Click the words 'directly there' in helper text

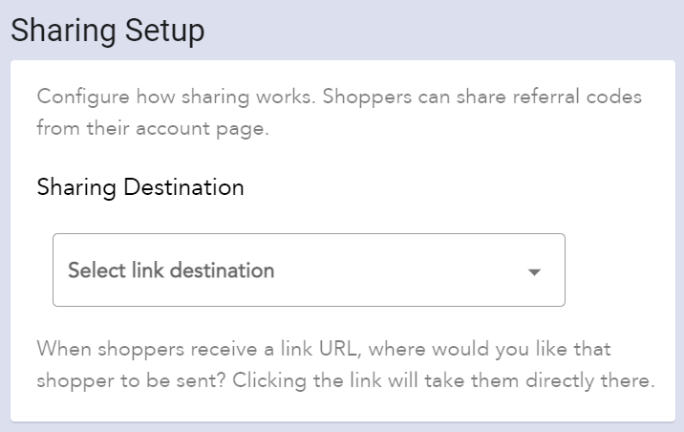click(590, 380)
